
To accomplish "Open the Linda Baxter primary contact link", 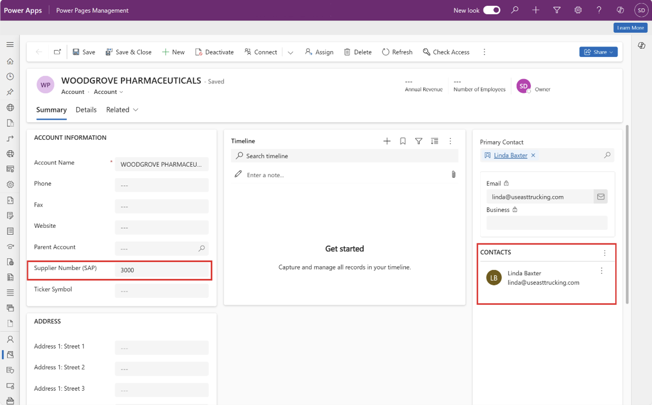I will (510, 155).
